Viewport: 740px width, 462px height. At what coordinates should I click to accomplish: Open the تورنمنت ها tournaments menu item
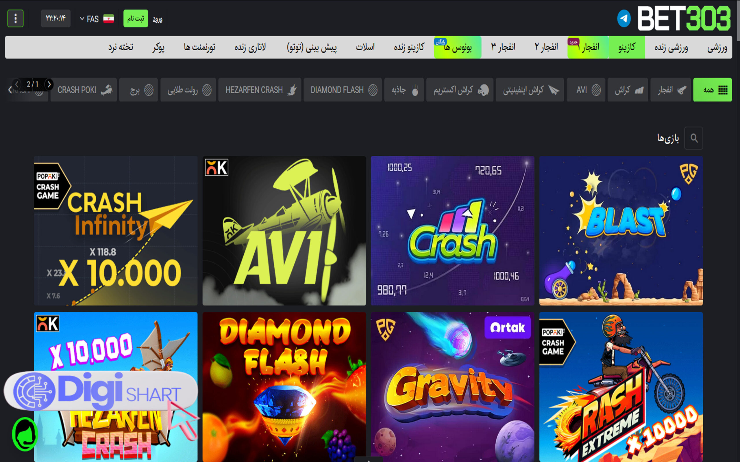coord(200,47)
